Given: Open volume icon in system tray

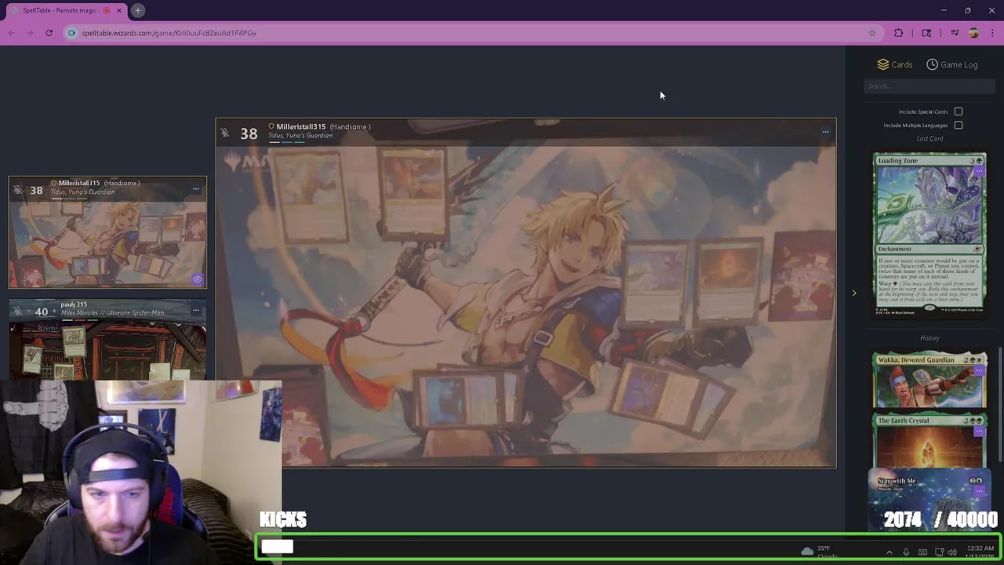Looking at the screenshot, I should coord(952,552).
